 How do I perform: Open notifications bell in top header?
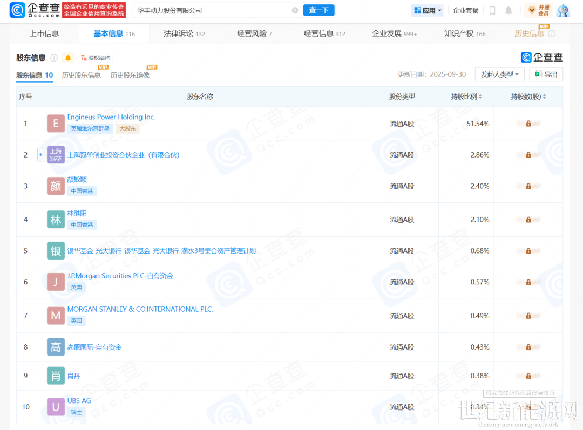click(509, 10)
